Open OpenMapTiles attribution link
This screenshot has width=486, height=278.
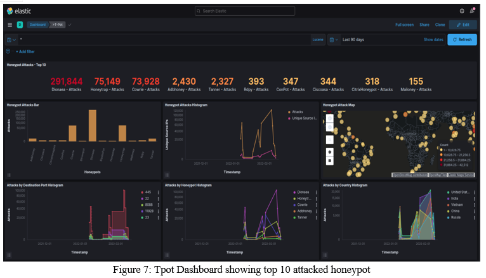tap(438, 175)
